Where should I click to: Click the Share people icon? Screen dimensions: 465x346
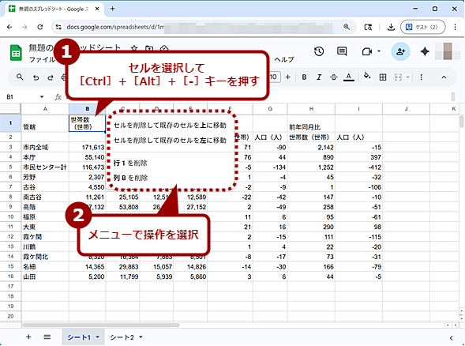(400, 51)
